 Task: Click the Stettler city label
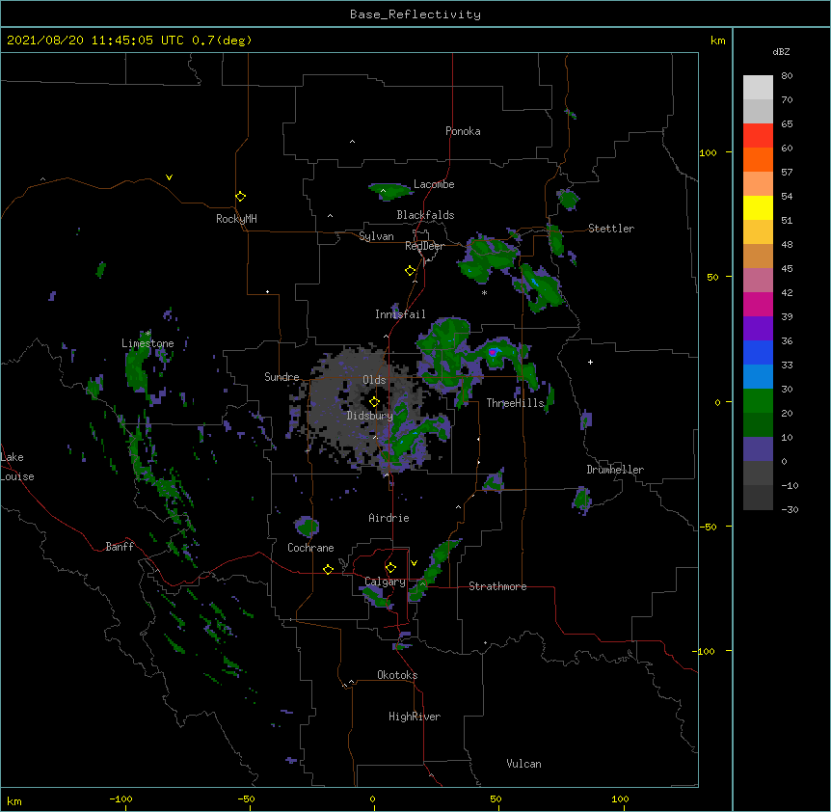pos(611,229)
